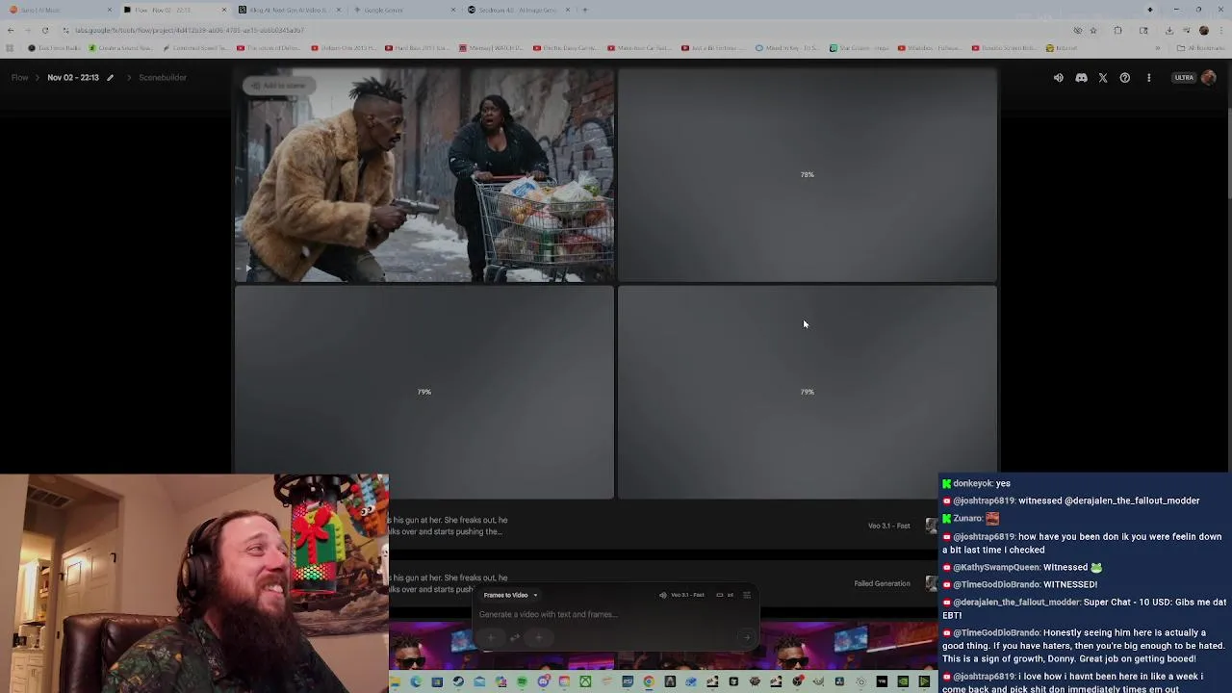
Task: Open Microsoft Edge from the taskbar
Action: 417,681
